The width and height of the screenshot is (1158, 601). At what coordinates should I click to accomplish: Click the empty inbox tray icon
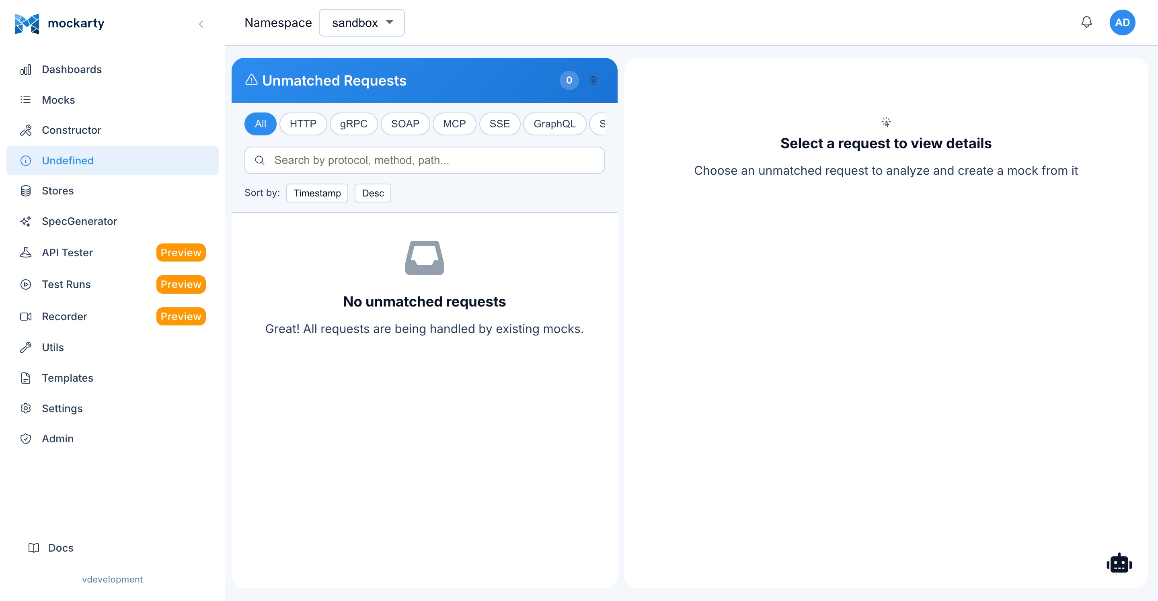pos(424,258)
